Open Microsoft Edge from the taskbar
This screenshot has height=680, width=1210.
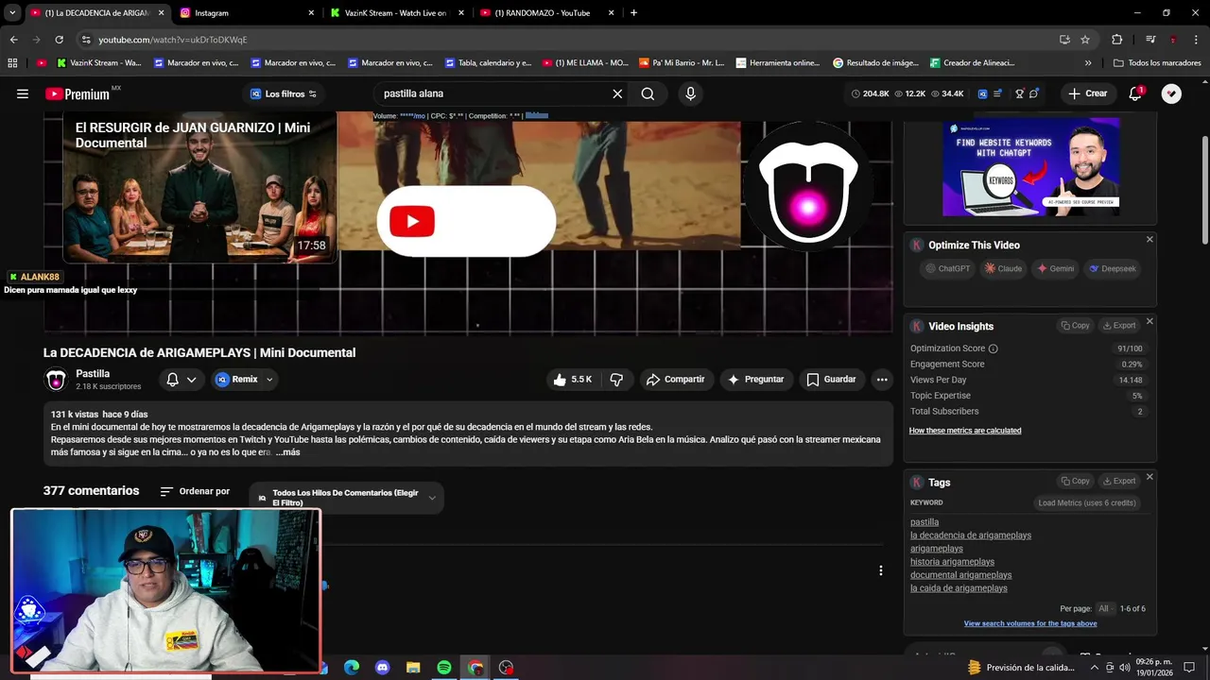[x=351, y=668]
